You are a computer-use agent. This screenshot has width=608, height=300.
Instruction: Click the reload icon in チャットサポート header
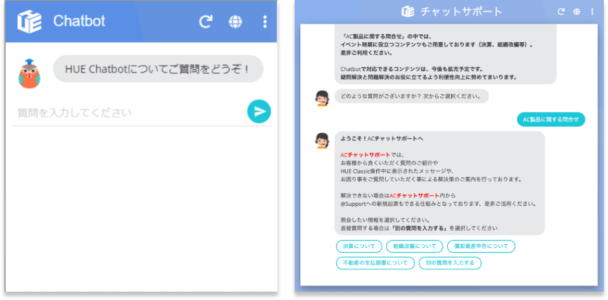click(x=562, y=11)
